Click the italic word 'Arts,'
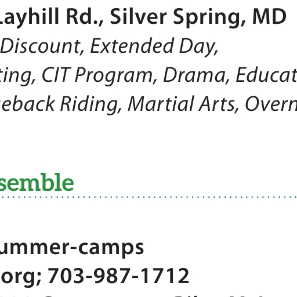Image resolution: width=297 pixels, height=297 pixels. tap(219, 104)
